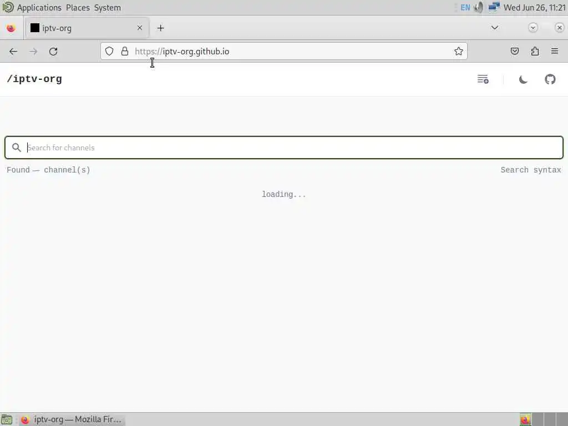
Task: Click the /iptv-org site logo
Action: 34,79
